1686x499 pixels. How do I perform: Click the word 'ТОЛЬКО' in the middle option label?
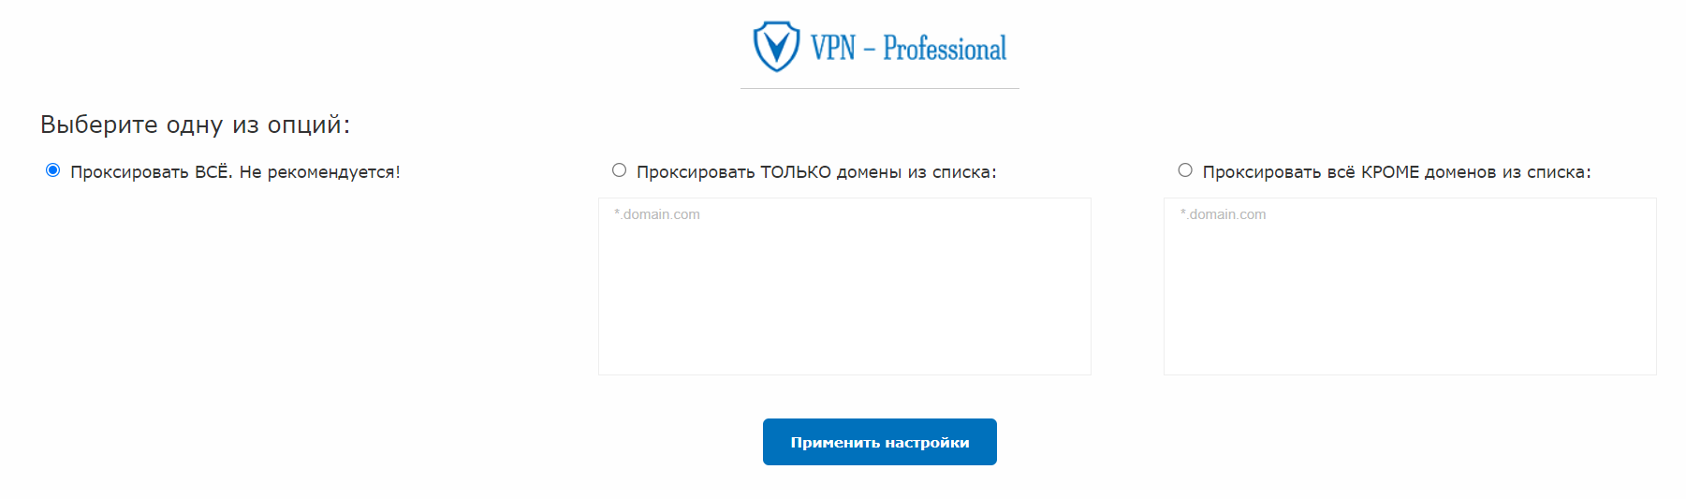pyautogui.click(x=796, y=172)
